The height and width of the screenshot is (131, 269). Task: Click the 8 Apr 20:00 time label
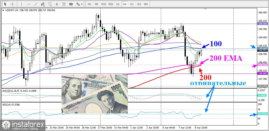(x=201, y=128)
